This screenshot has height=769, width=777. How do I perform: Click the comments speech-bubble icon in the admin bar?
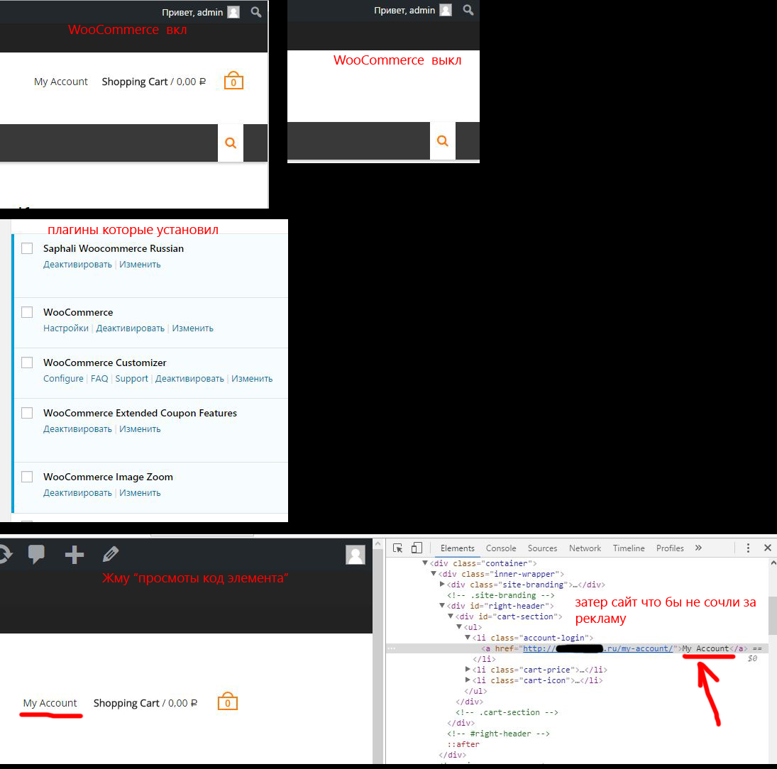(36, 554)
